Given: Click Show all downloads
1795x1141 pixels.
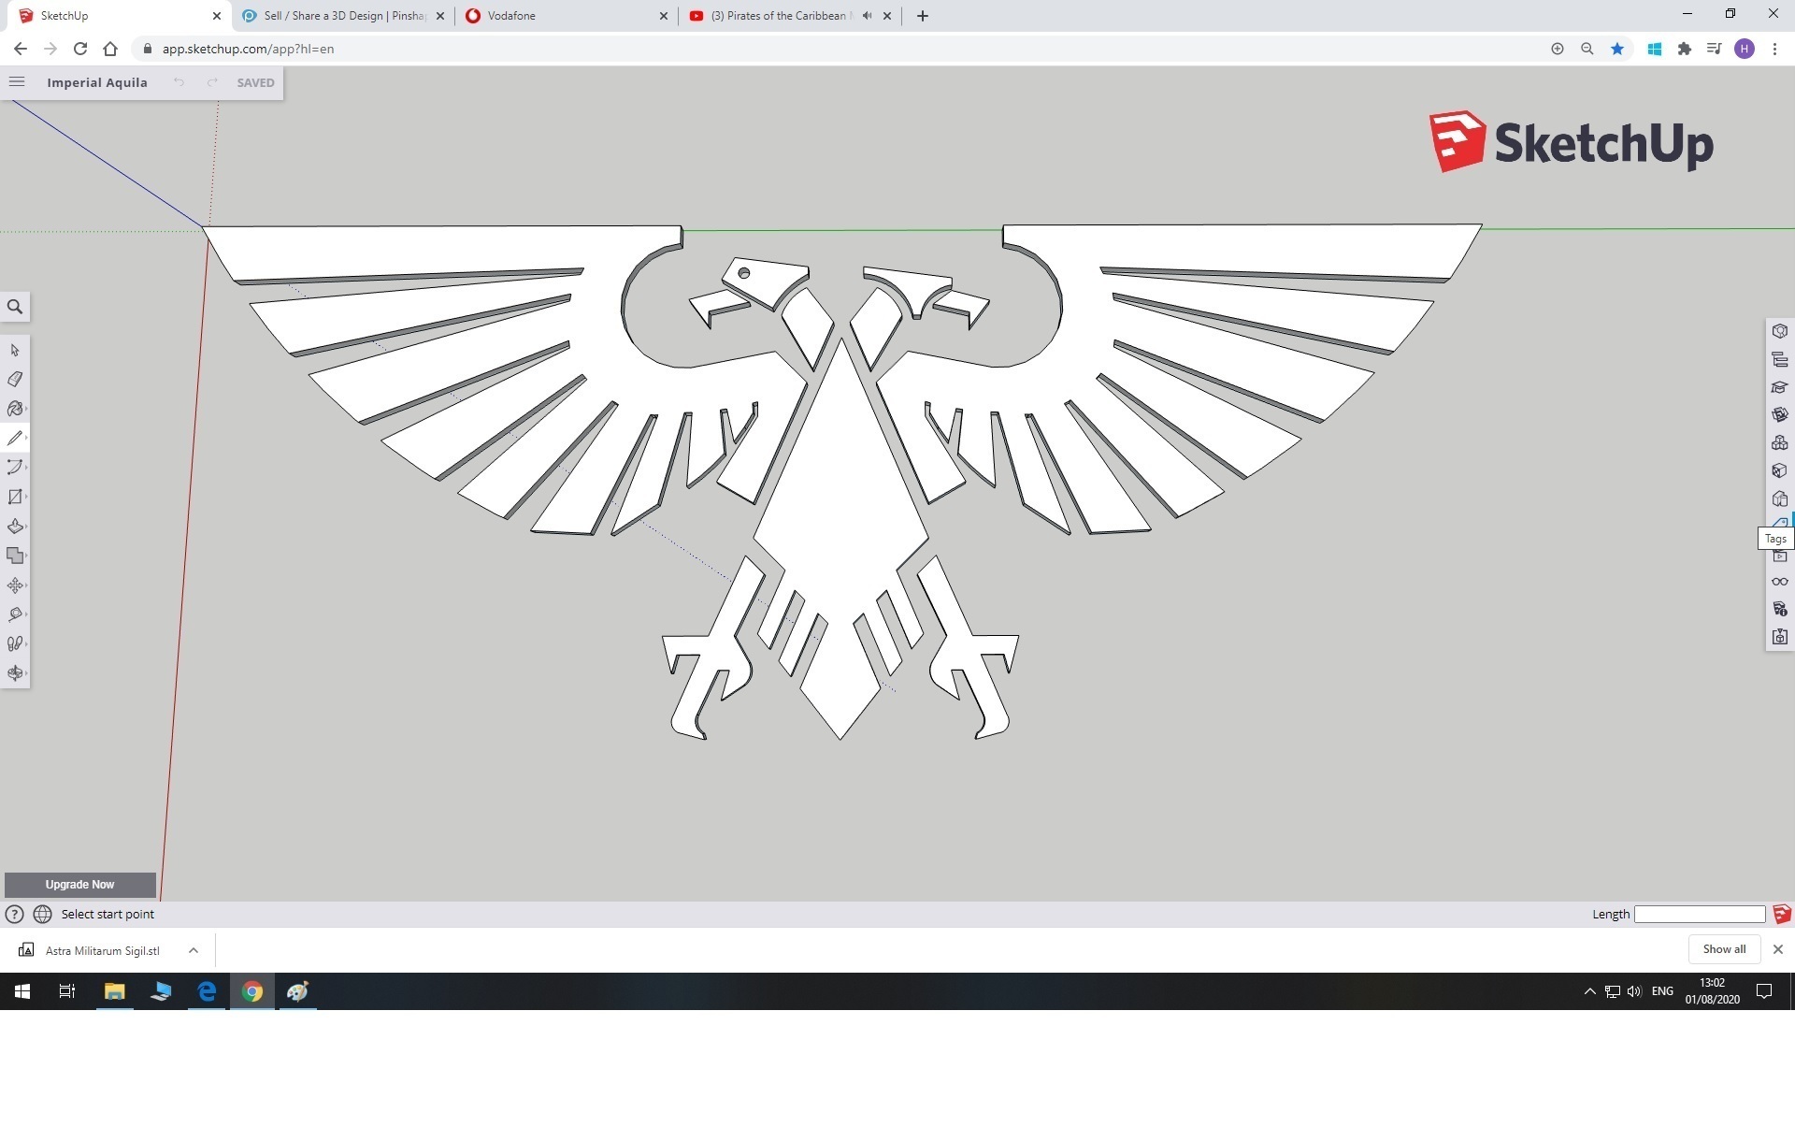Looking at the screenshot, I should pos(1723,948).
